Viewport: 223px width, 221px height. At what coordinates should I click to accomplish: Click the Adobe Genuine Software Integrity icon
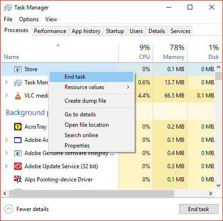(18, 153)
